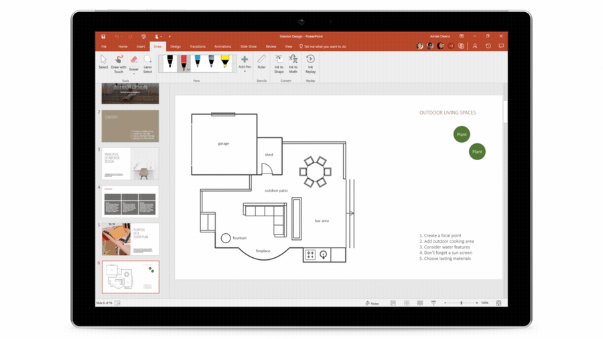Viewport: 603px width, 339px height.
Task: Switch to Normal view in status bar
Action: (x=393, y=303)
